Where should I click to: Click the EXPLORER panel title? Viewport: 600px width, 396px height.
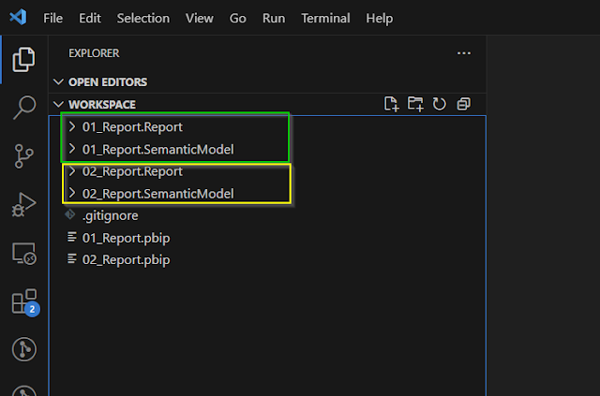[94, 53]
